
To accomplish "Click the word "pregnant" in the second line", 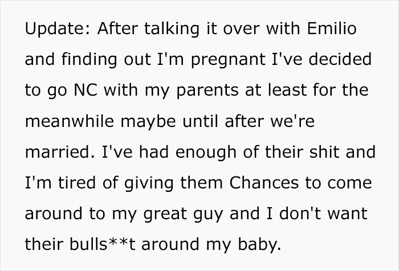I will point(228,60).
